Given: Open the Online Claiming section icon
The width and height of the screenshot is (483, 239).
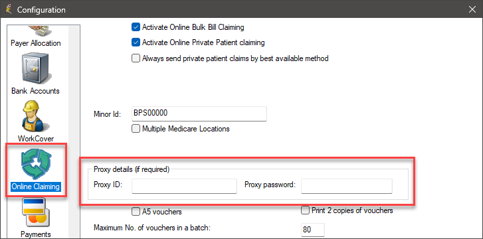Looking at the screenshot, I should coord(37,163).
